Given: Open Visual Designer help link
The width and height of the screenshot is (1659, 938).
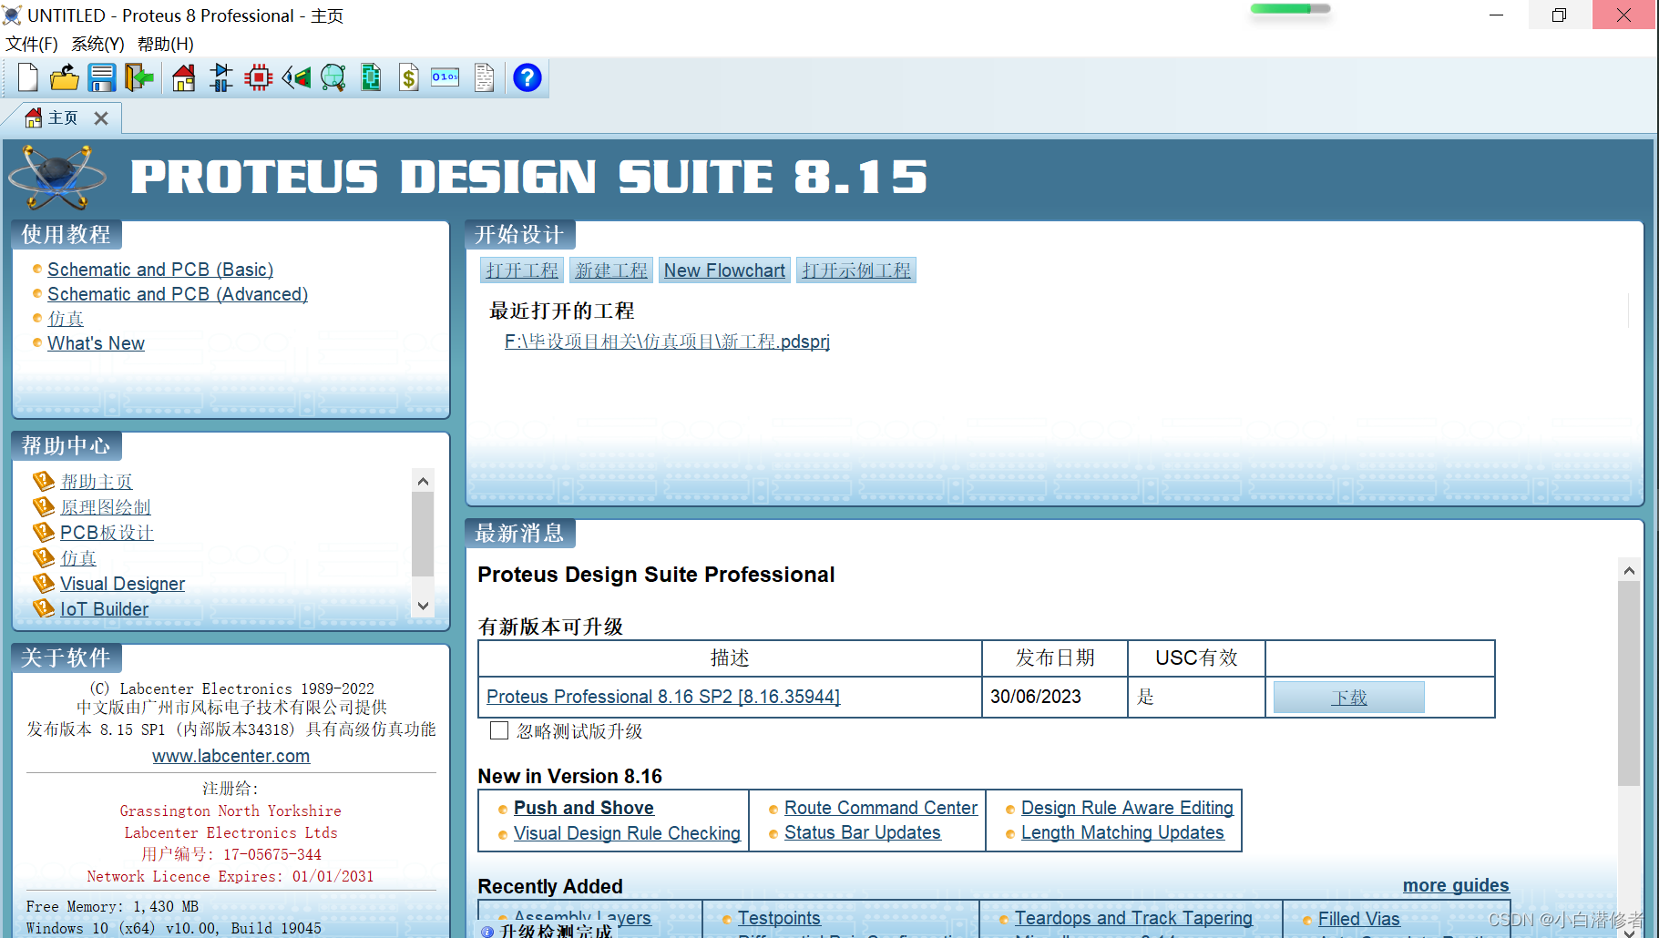Looking at the screenshot, I should coord(122,584).
